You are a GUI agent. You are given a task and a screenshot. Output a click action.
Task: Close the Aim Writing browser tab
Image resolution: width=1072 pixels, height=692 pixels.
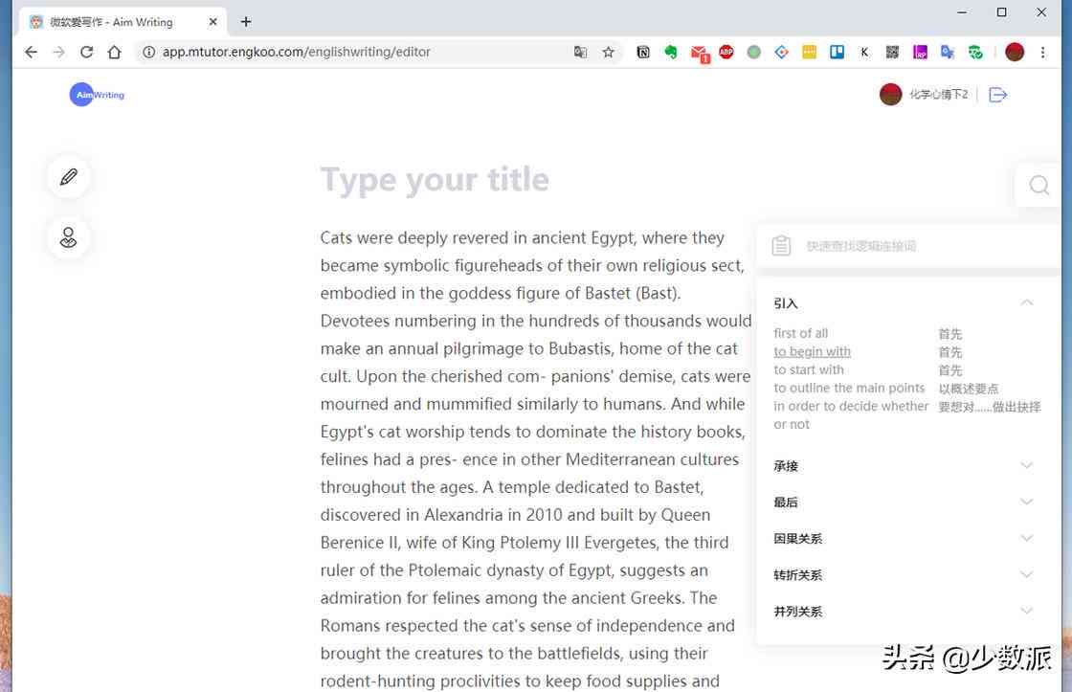click(212, 22)
